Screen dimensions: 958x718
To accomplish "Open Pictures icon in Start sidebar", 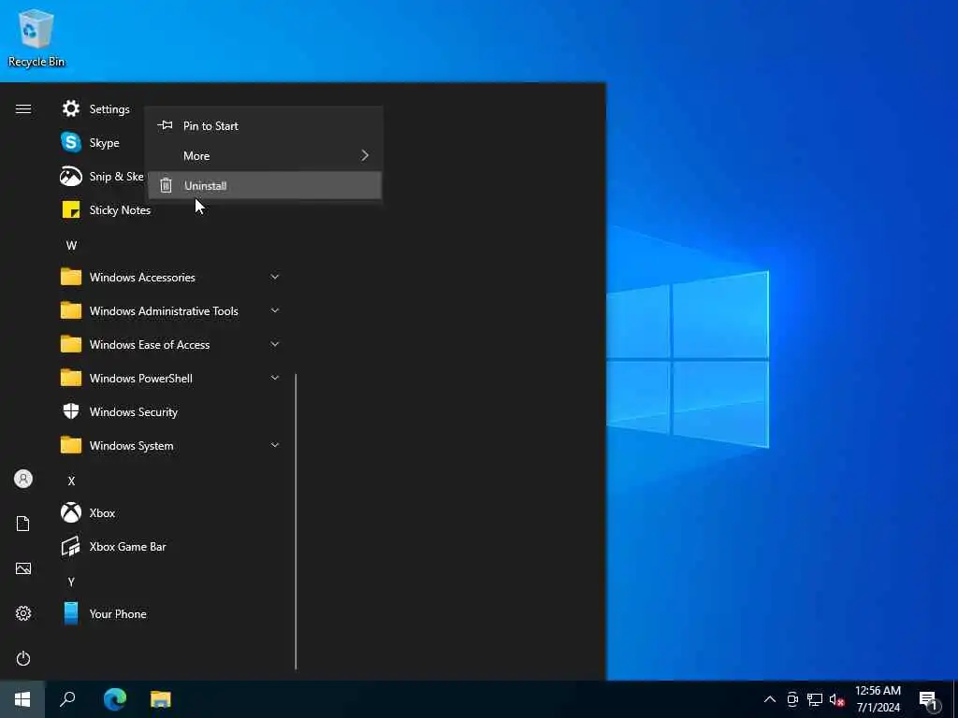I will click(x=23, y=568).
